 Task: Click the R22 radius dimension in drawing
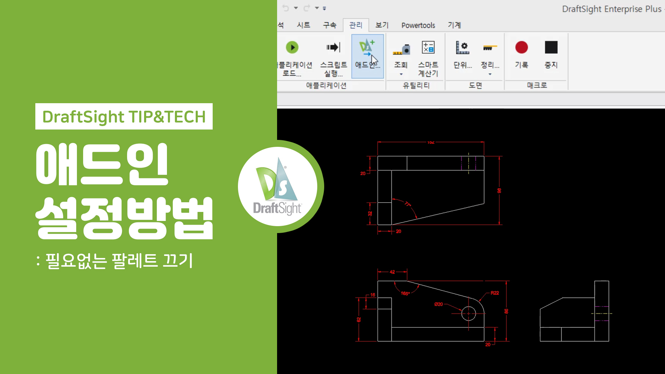coord(495,293)
